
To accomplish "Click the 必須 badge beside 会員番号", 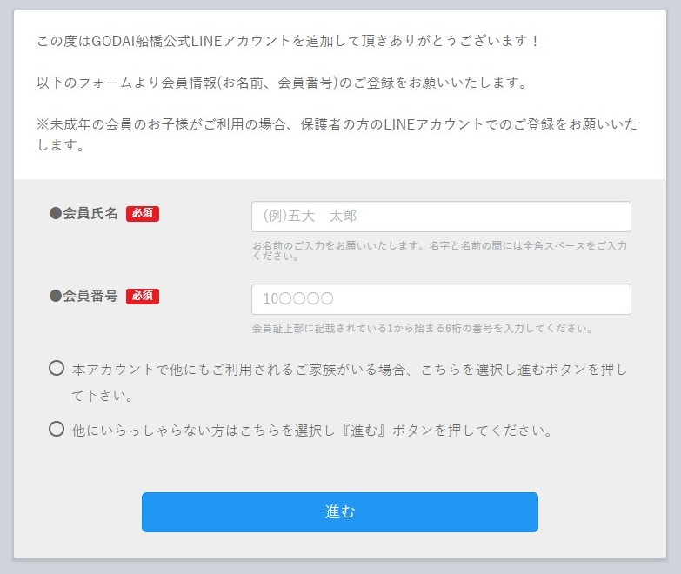I will 143,296.
